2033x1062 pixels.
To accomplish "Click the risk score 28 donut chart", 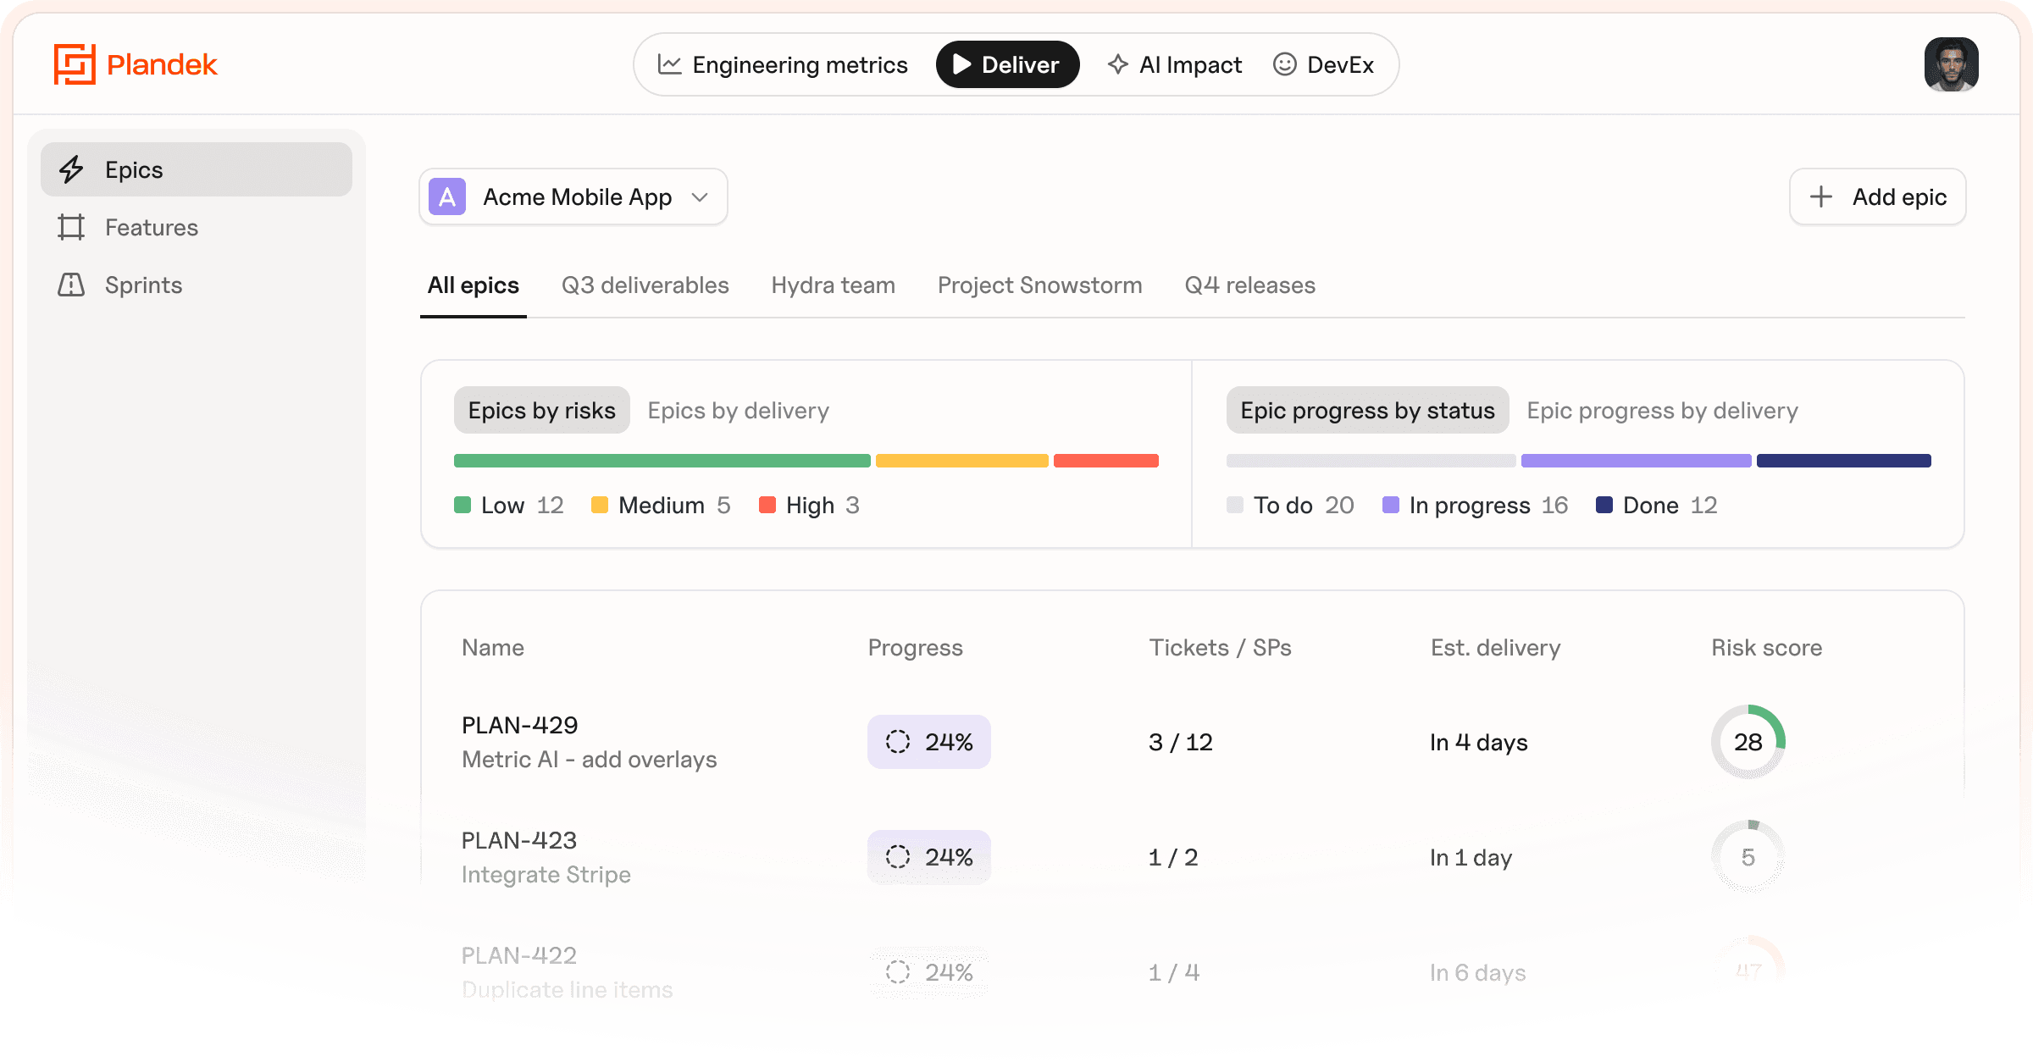I will 1748,742.
